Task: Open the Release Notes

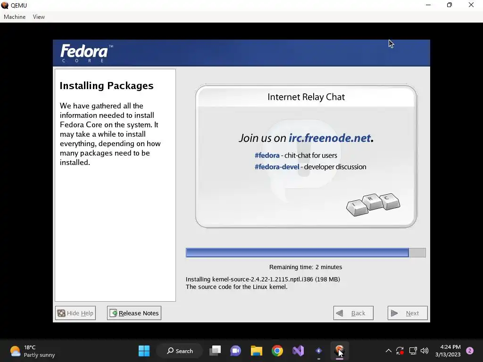Action: tap(134, 313)
